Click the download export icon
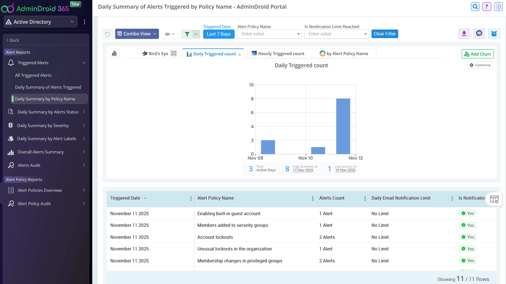 click(x=464, y=34)
